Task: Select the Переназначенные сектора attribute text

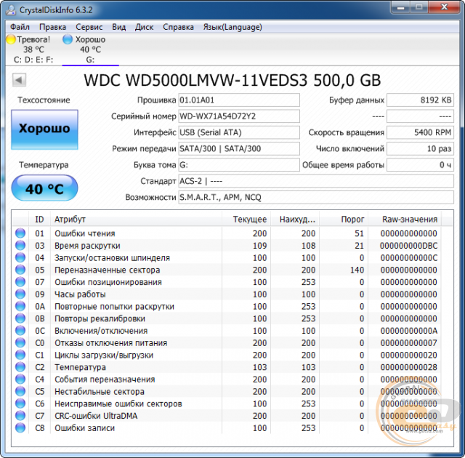Action: pyautogui.click(x=107, y=270)
